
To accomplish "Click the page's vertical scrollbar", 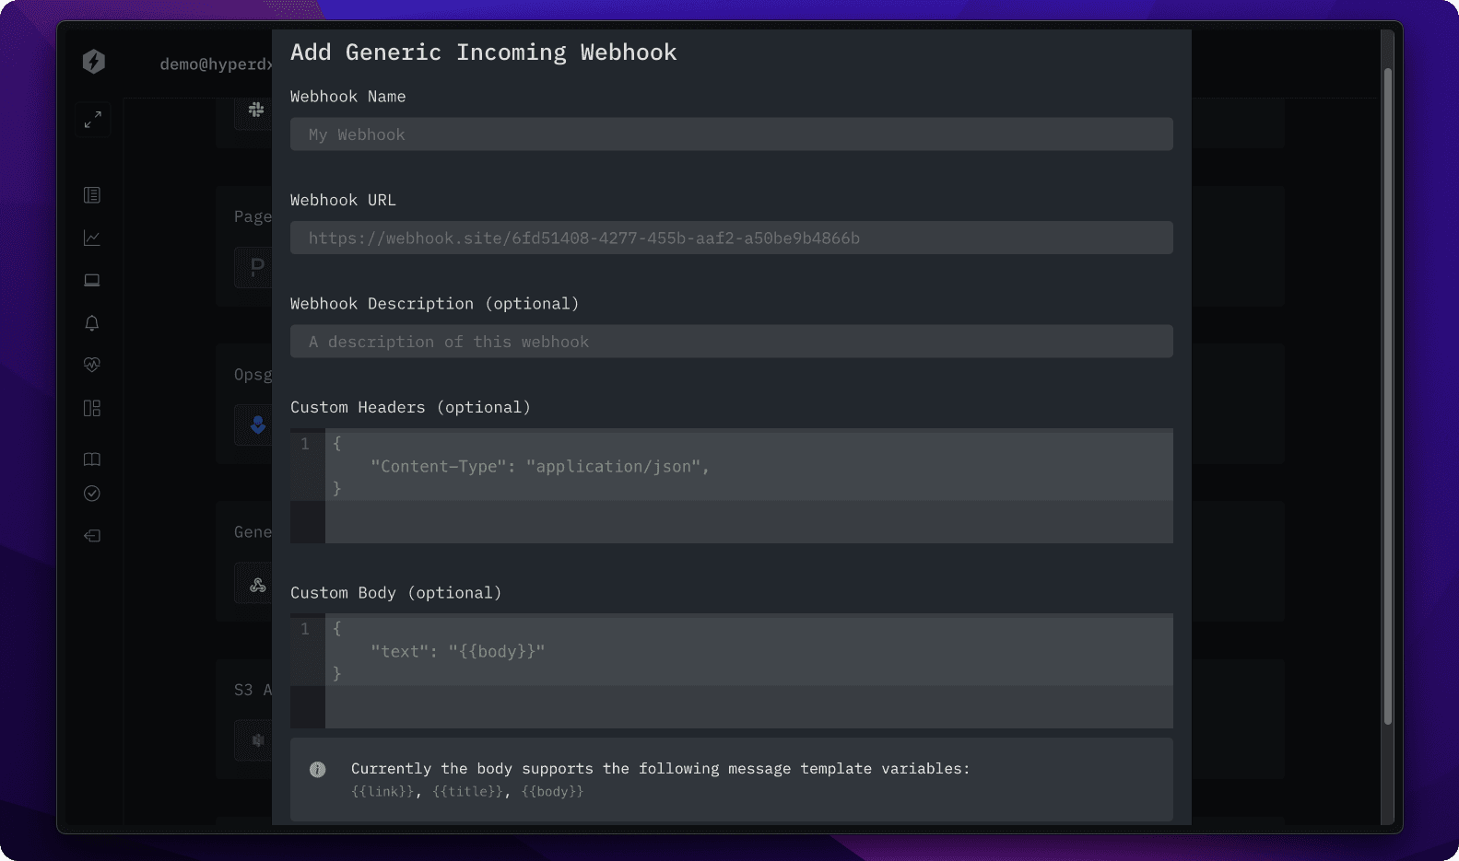I will 1388,396.
